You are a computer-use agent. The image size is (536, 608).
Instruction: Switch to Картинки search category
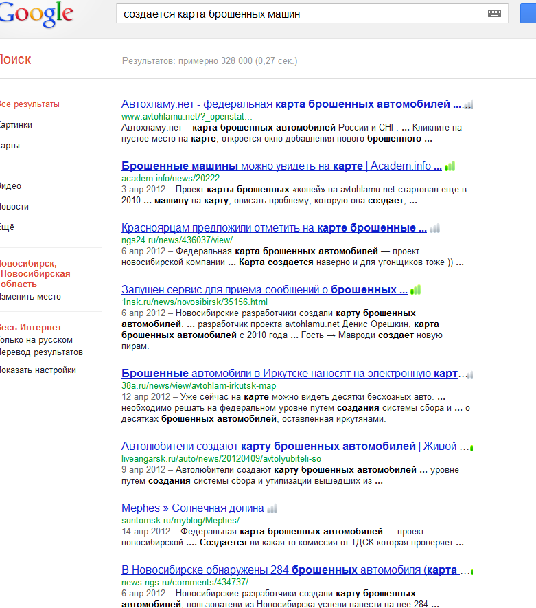16,125
